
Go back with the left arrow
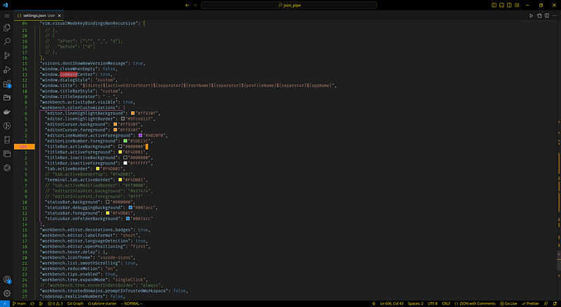[187, 5]
